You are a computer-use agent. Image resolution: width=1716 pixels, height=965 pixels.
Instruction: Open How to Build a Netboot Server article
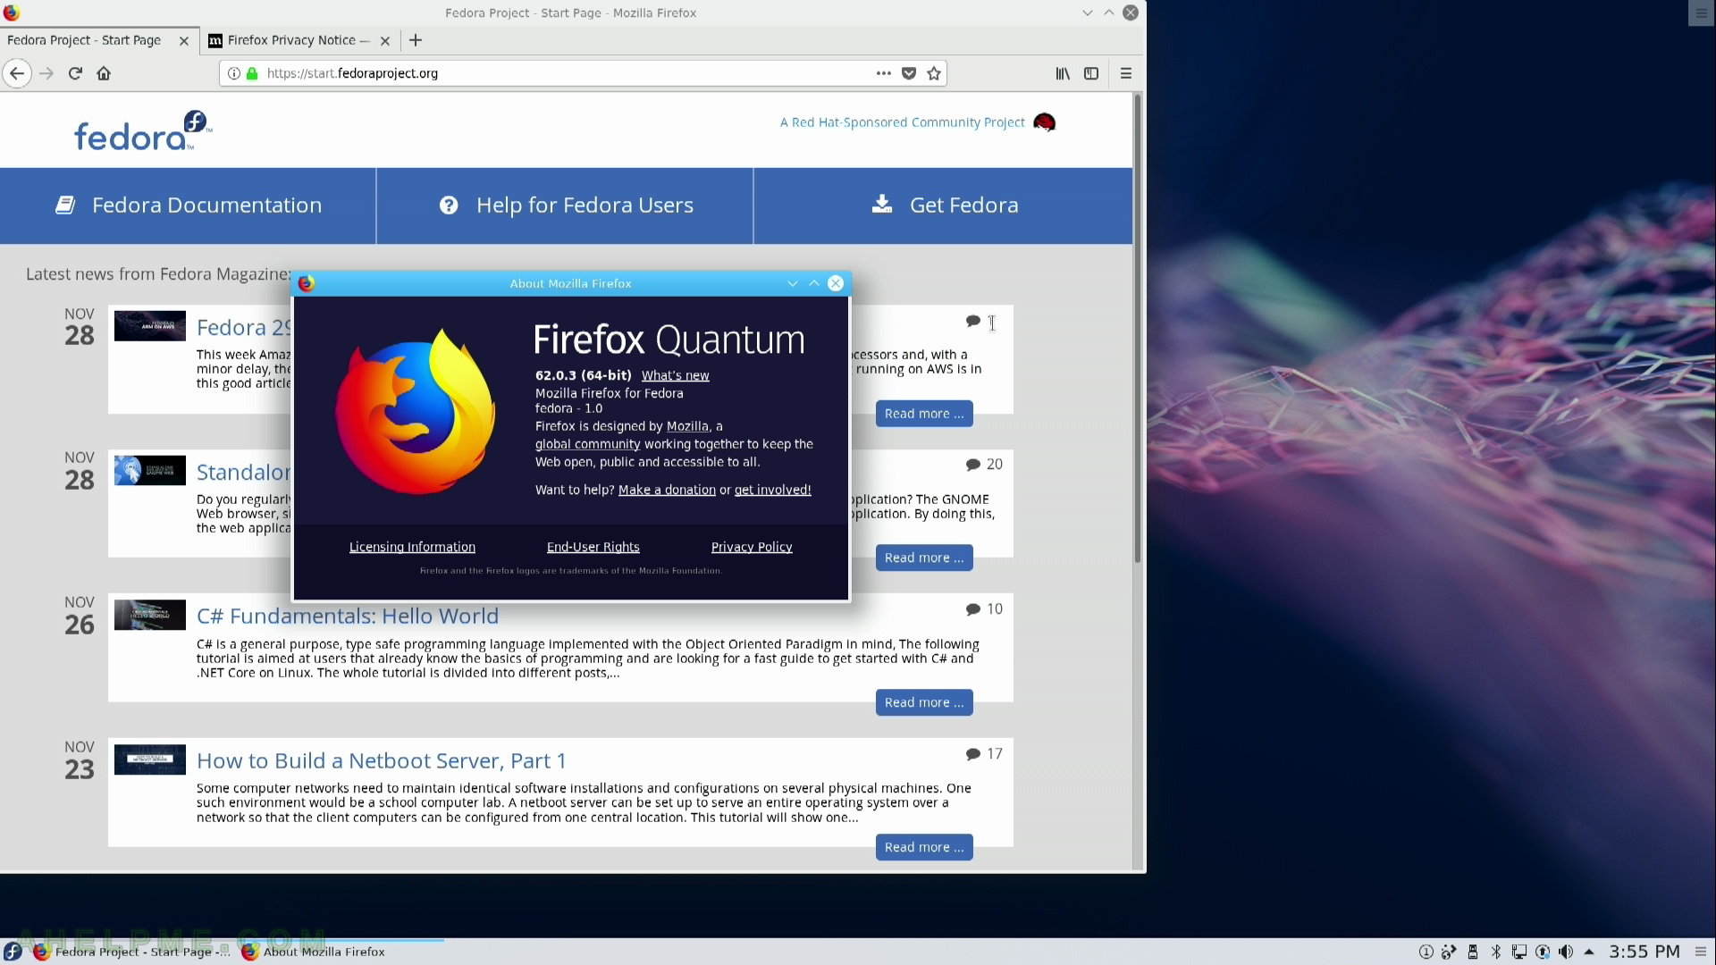381,760
